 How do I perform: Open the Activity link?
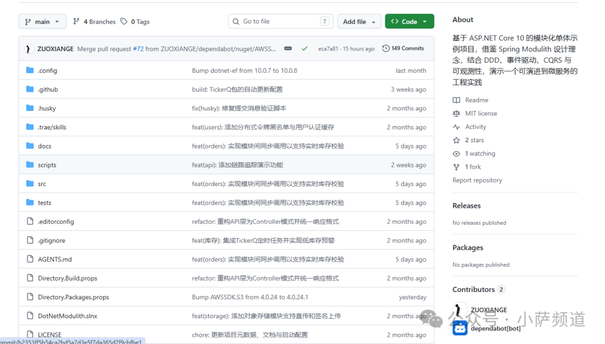pos(476,127)
